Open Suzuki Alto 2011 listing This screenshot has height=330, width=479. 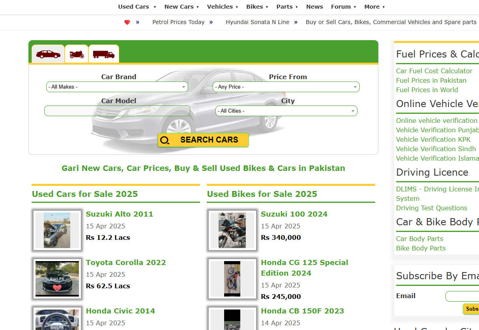coord(120,214)
